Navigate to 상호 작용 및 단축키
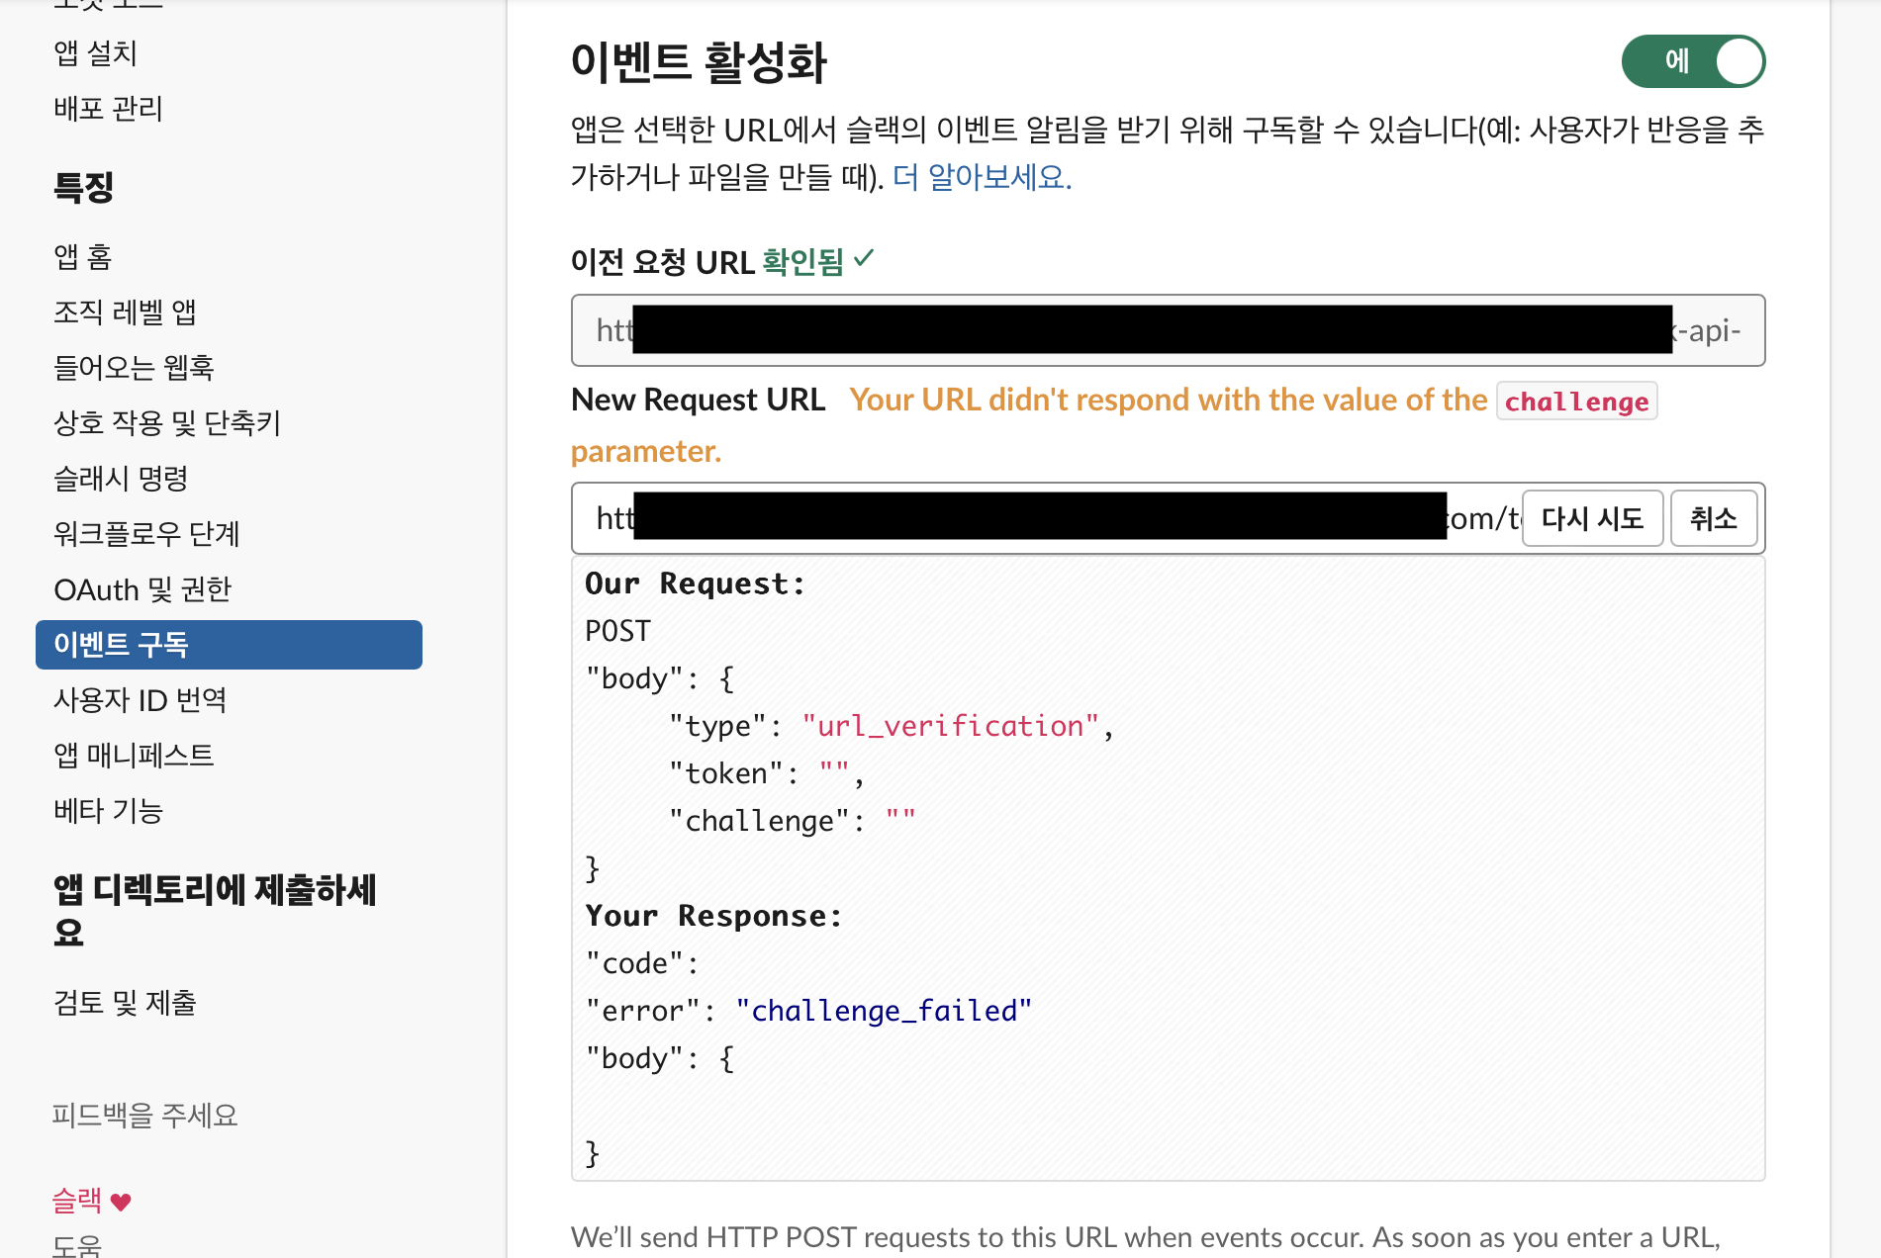Viewport: 1881px width, 1258px height. [x=167, y=423]
